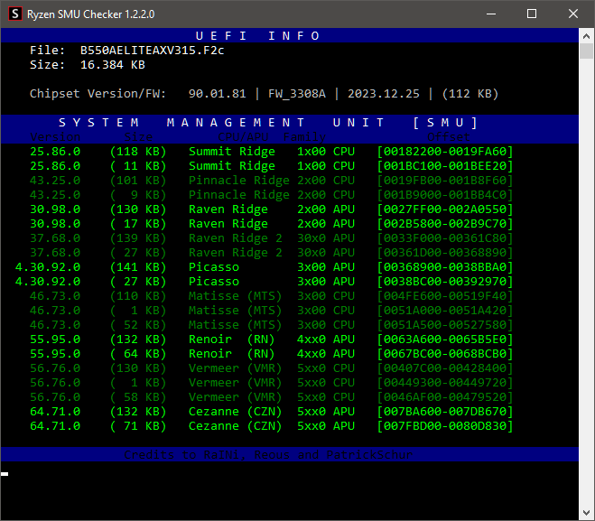
Task: Click version 64.71.0 in the 132 KB row
Action: point(55,411)
